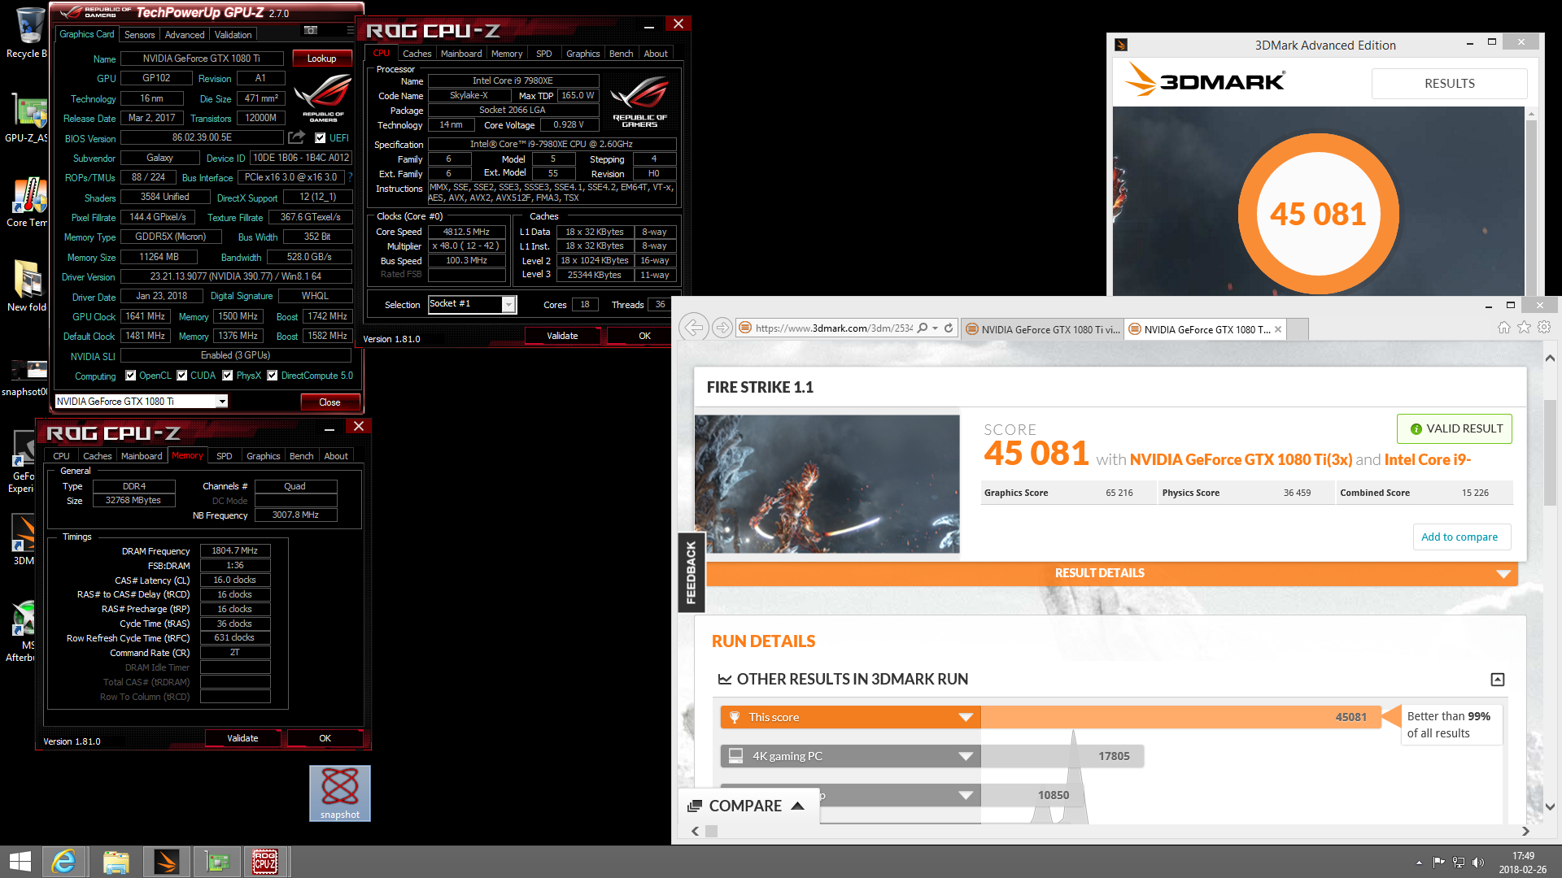Click address bar search magnifier icon
Screen dimensions: 1562x878
click(922, 328)
